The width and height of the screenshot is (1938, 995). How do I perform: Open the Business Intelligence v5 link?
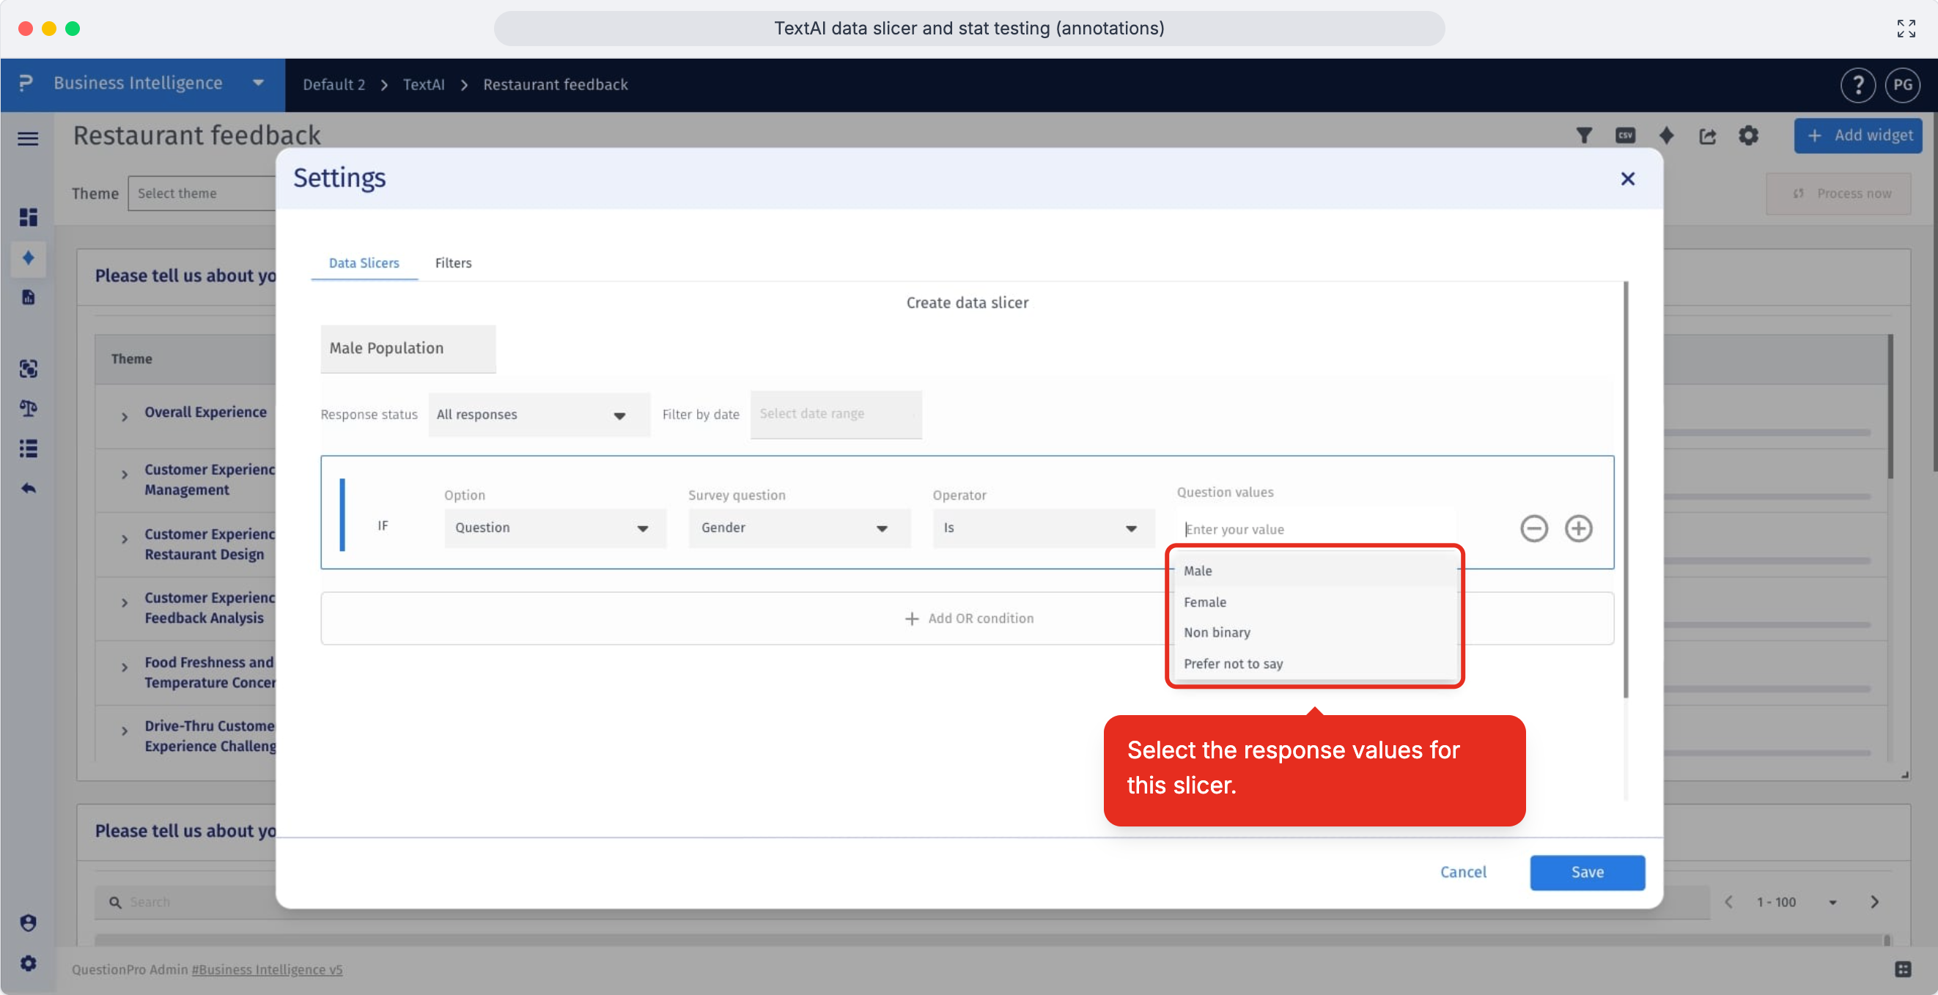[266, 969]
